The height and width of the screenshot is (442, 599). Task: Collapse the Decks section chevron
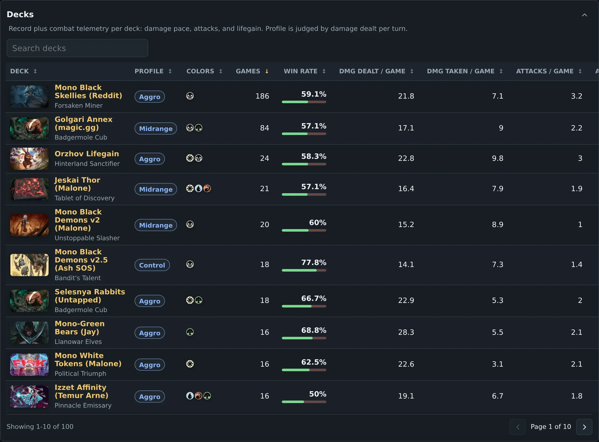584,15
